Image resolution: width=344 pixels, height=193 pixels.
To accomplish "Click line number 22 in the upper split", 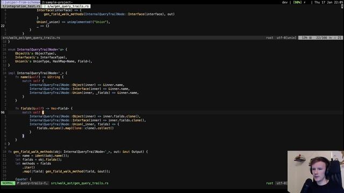I will [3, 26].
